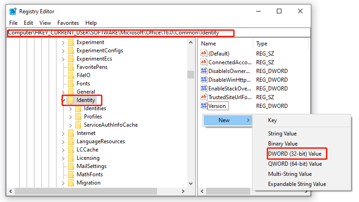Choose QWORD (64-bit) Value from submenu
The image size is (359, 202).
[x=295, y=164]
